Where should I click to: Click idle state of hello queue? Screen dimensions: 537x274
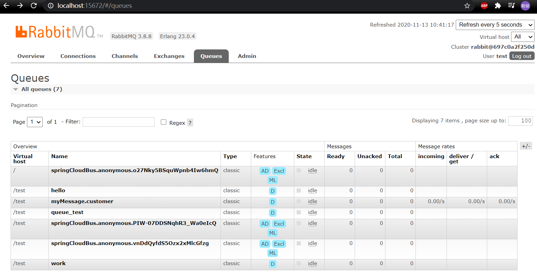point(312,191)
